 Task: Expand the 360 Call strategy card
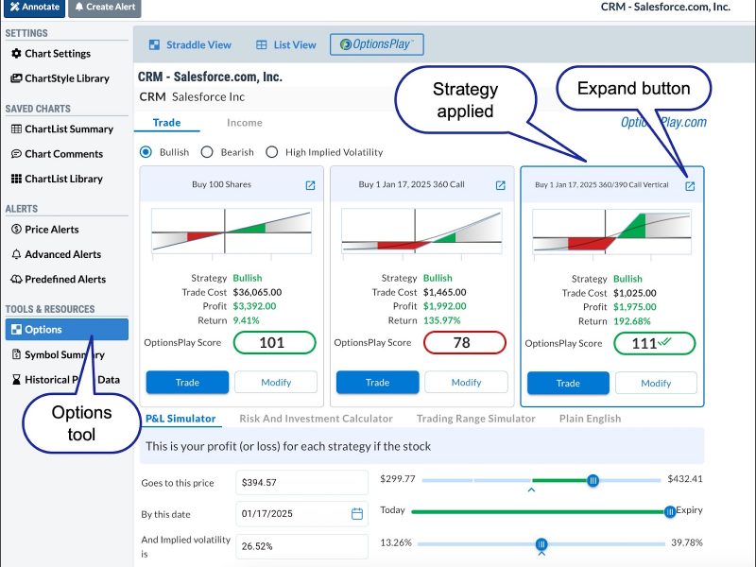click(x=501, y=185)
